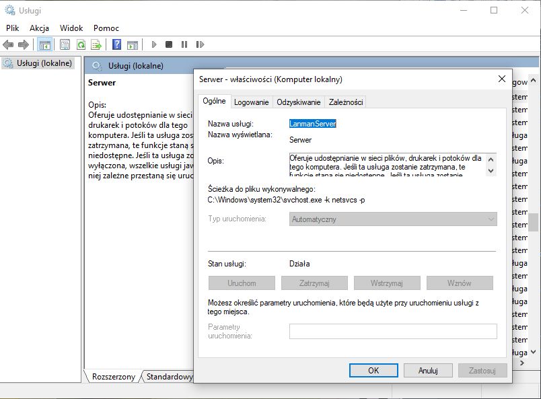
Task: Click the Anuluj button
Action: (428, 370)
